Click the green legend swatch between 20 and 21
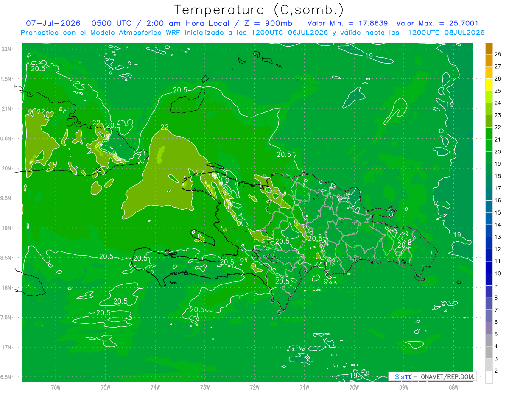Viewport: 509px width, 393px height. point(489,145)
